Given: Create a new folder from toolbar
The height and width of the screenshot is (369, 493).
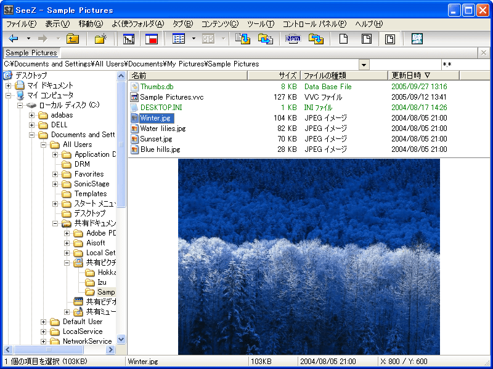Looking at the screenshot, I should (100, 39).
